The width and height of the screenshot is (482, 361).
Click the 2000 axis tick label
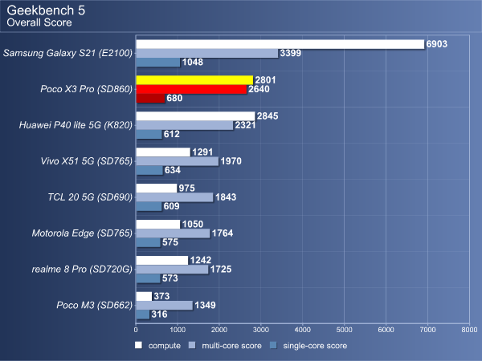pyautogui.click(x=219, y=330)
